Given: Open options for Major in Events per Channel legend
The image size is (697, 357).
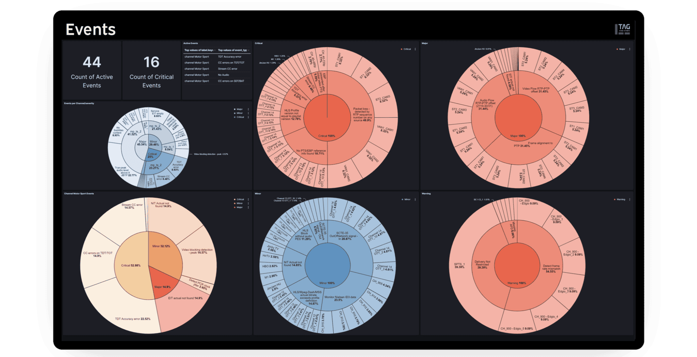Looking at the screenshot, I should pyautogui.click(x=248, y=109).
